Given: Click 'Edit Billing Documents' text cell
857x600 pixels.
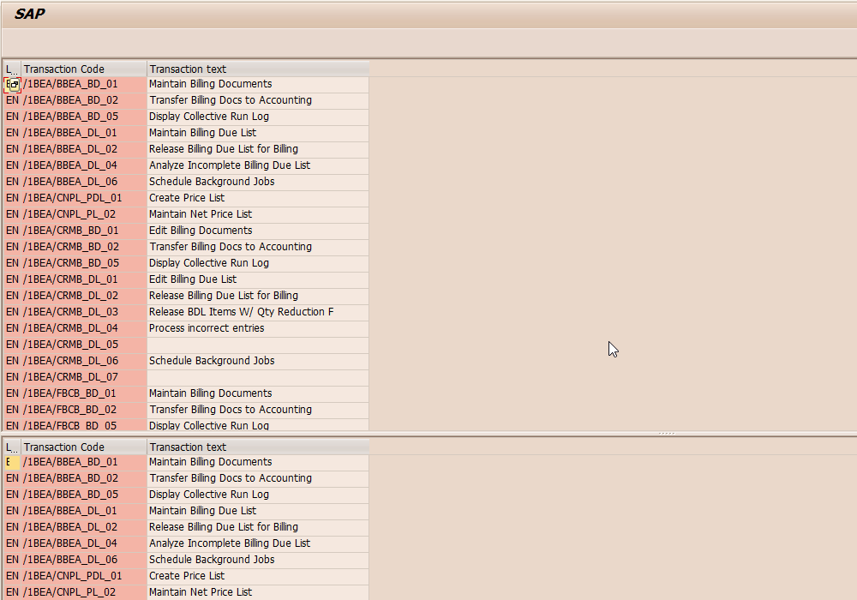Looking at the screenshot, I should click(x=258, y=231).
